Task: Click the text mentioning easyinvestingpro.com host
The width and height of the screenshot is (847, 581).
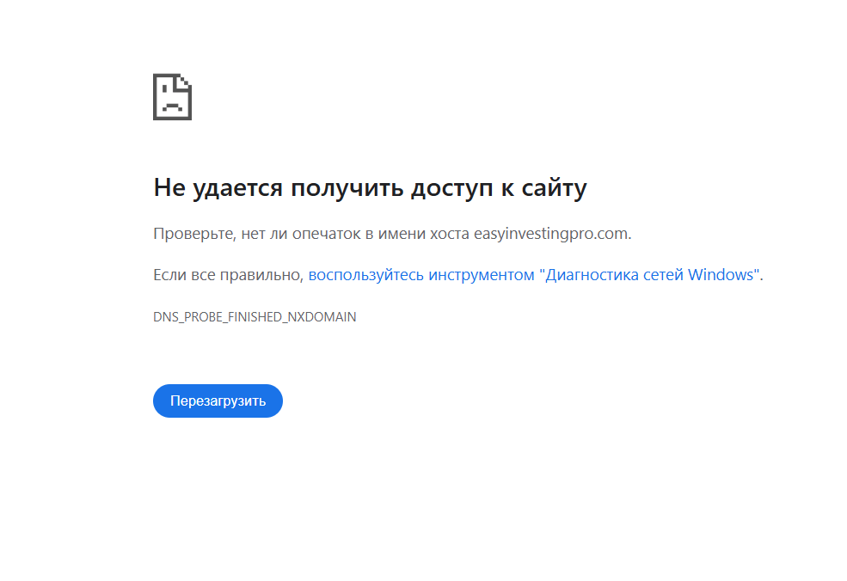Action: point(392,234)
